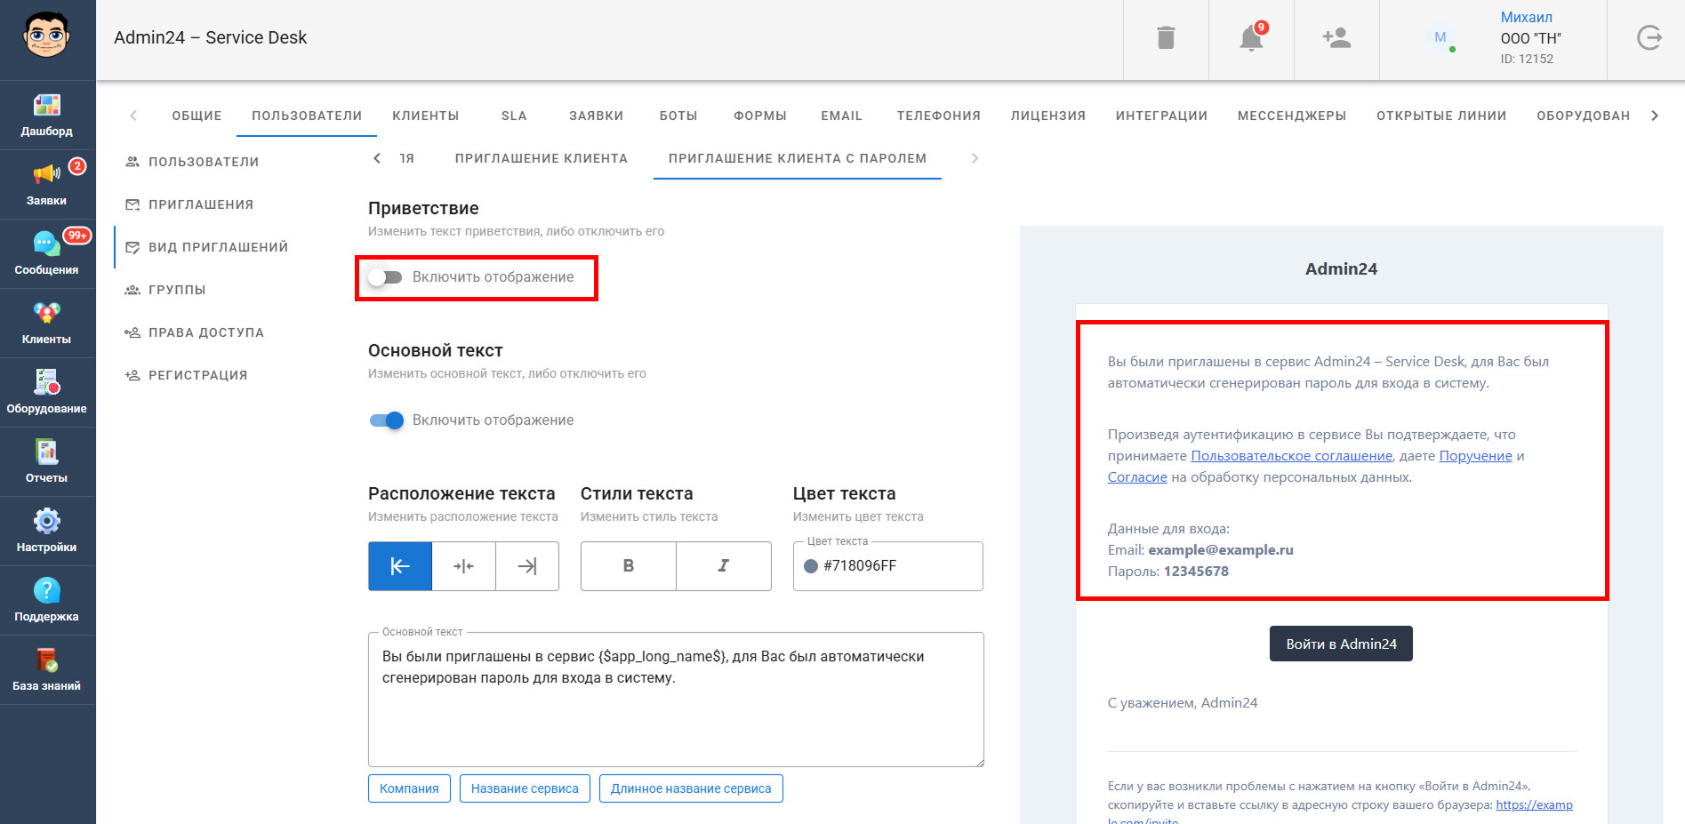Open the ЗАЯВКИ tab

597,116
